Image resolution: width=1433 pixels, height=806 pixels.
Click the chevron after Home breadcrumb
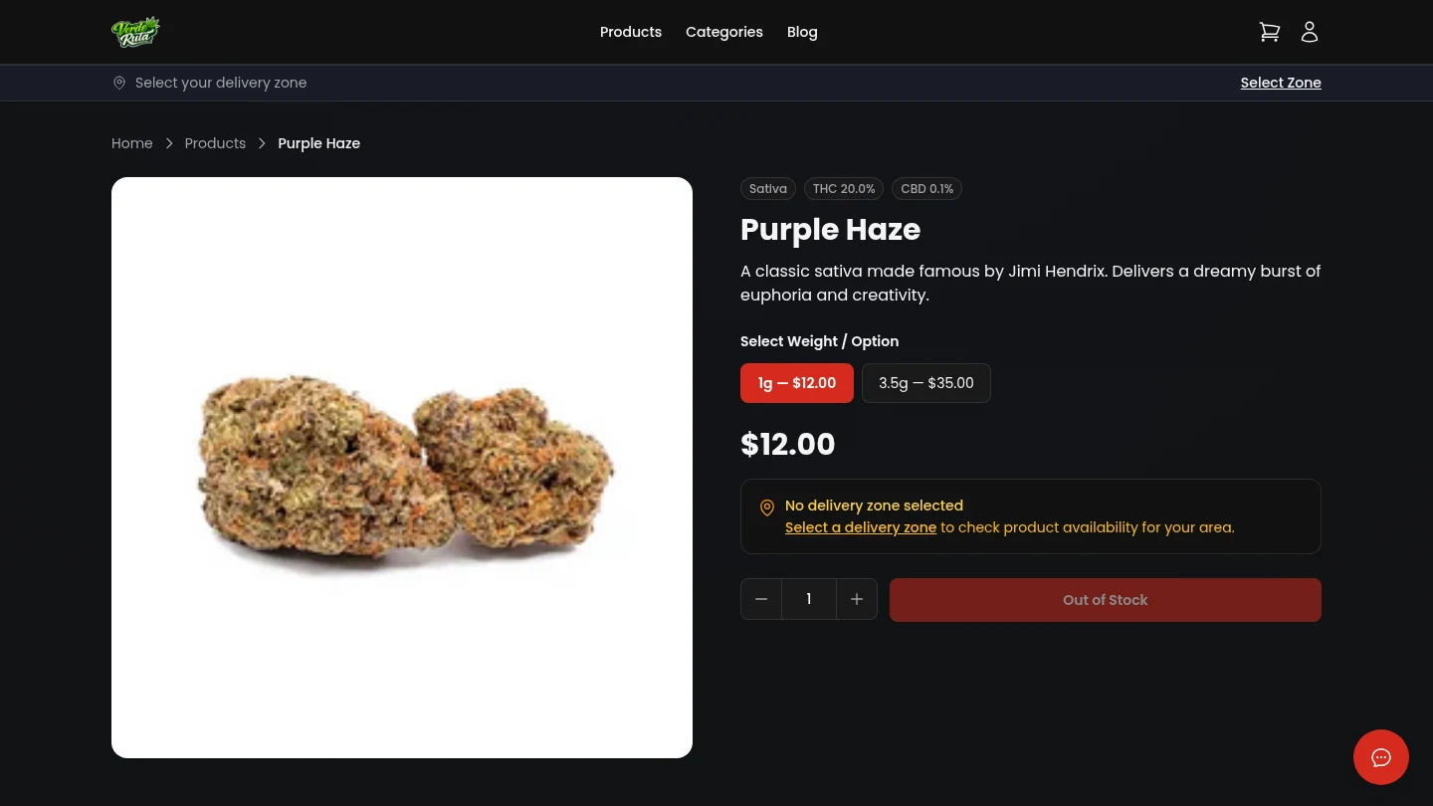pyautogui.click(x=169, y=143)
